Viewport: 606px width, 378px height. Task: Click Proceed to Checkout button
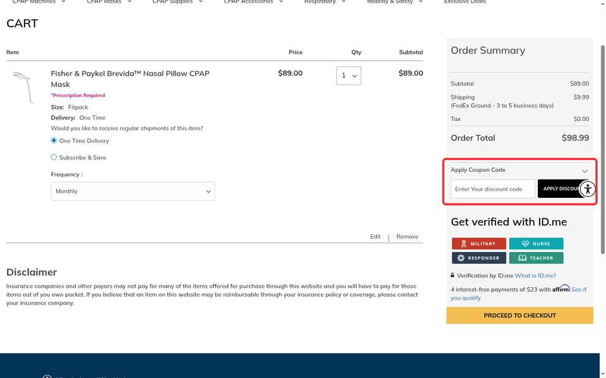[520, 316]
